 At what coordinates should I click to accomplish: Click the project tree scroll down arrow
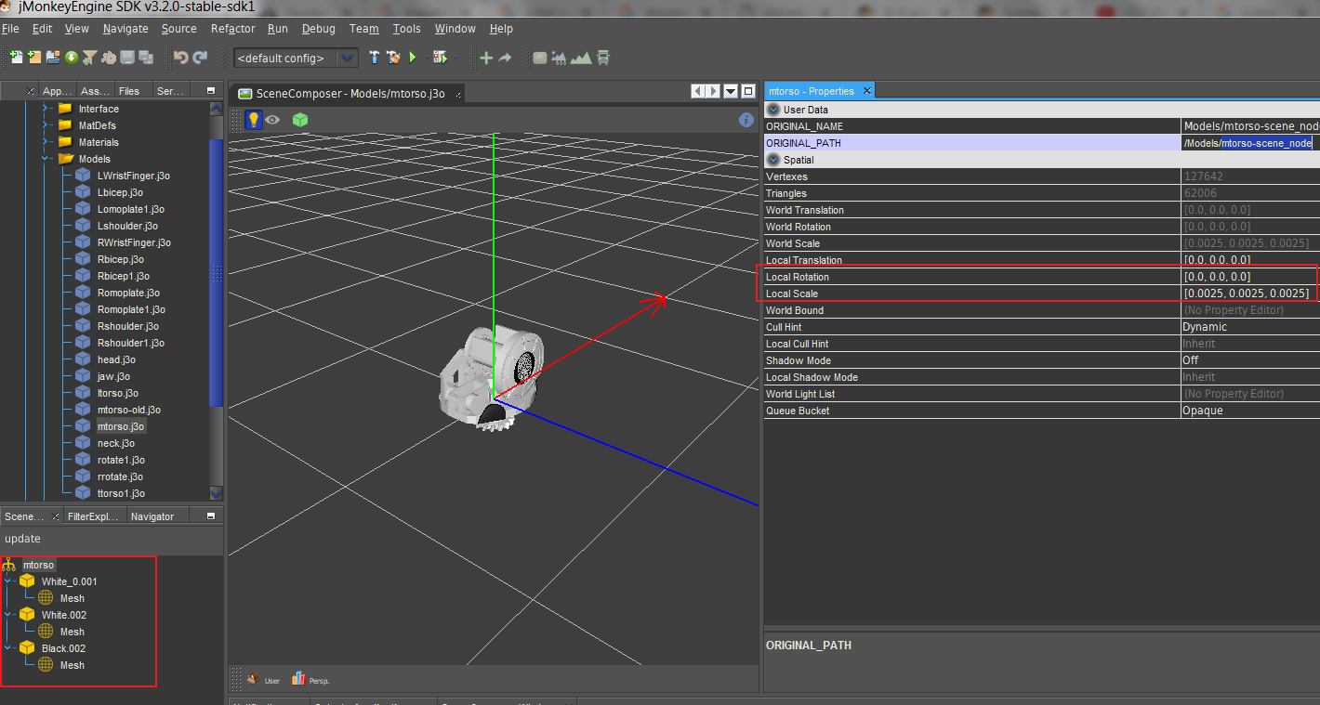point(217,493)
